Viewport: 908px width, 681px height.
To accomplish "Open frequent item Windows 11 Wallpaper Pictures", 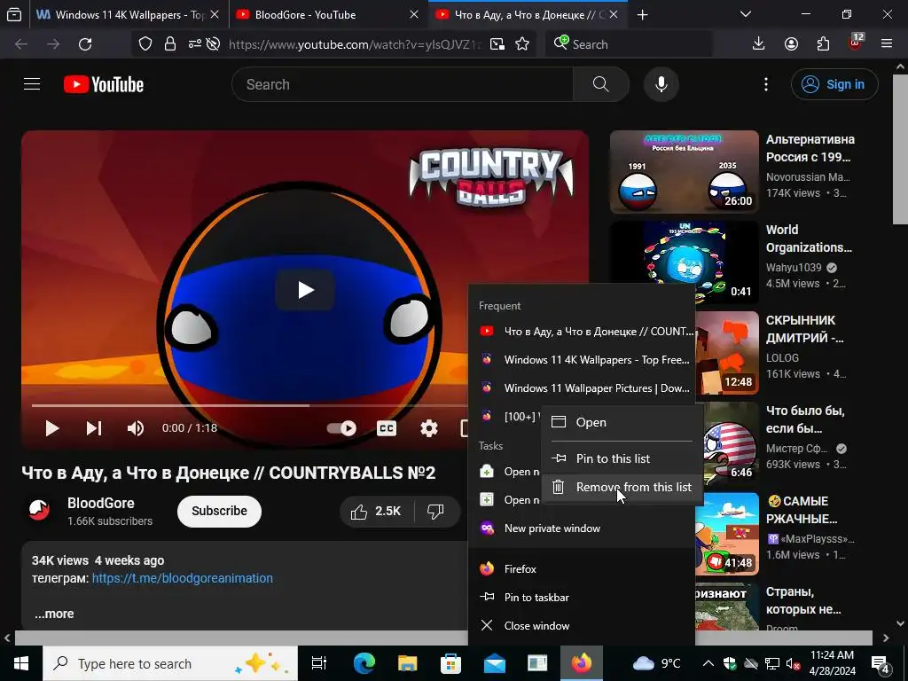I will coord(582,388).
